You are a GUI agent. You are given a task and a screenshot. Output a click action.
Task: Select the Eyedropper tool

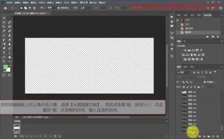tap(4, 31)
